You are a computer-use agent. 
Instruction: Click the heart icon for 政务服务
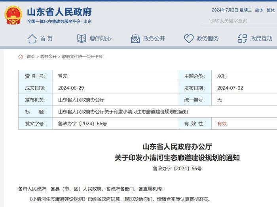pyautogui.click(x=189, y=38)
